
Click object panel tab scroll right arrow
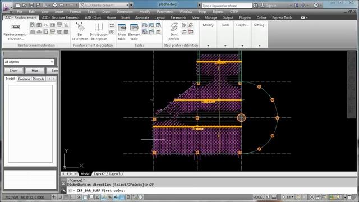pyautogui.click(x=54, y=79)
